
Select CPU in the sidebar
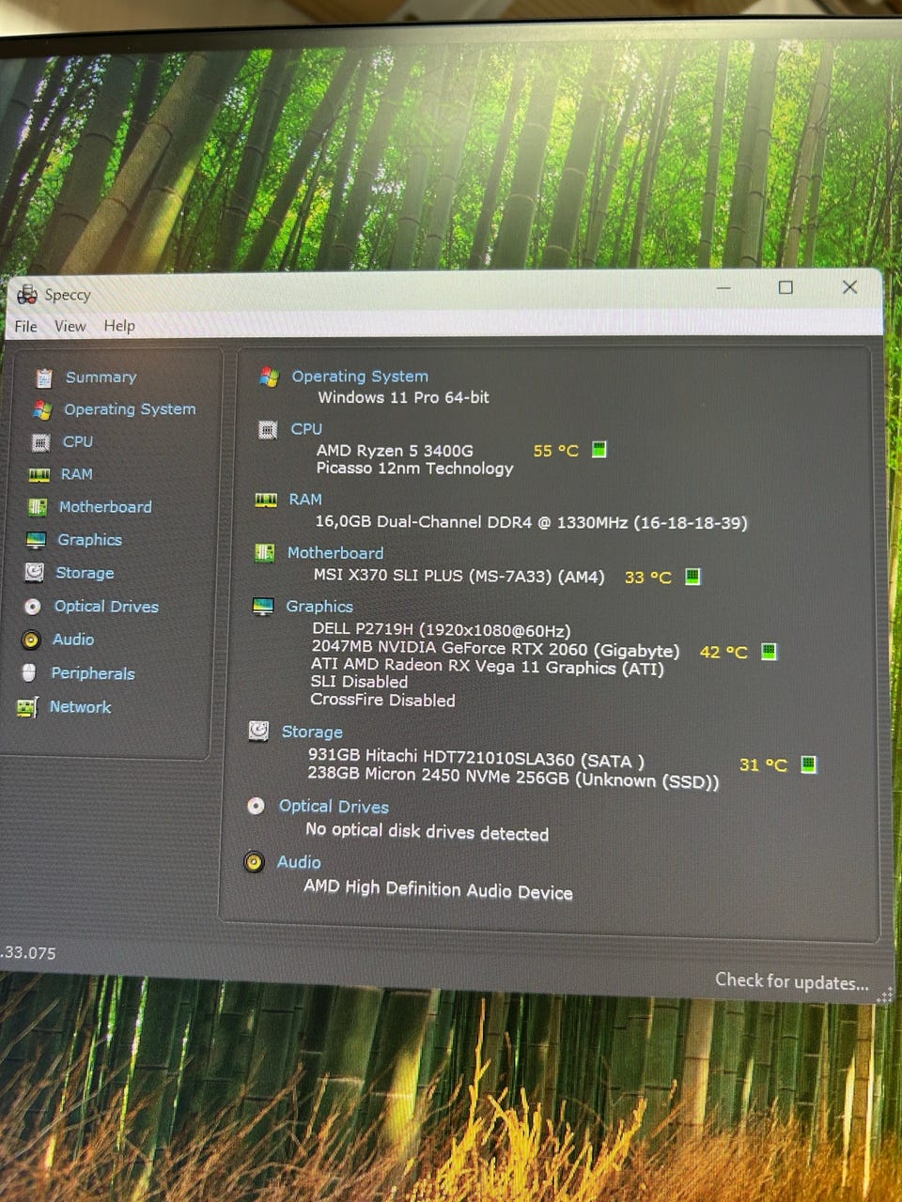click(77, 441)
